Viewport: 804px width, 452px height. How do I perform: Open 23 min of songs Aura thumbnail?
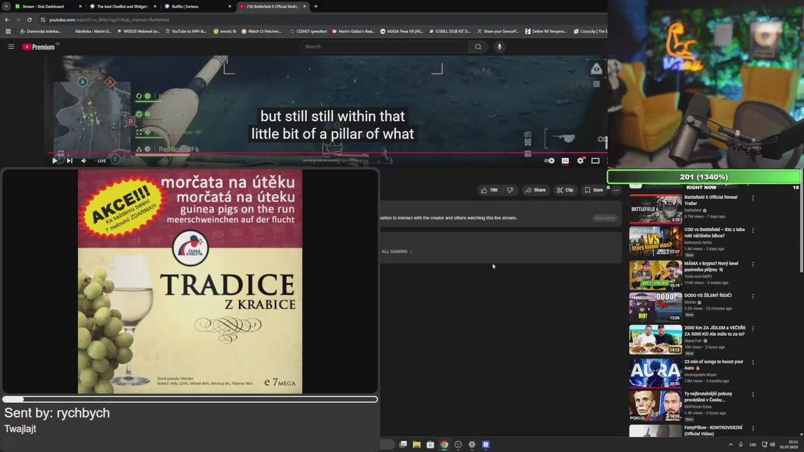coord(655,372)
